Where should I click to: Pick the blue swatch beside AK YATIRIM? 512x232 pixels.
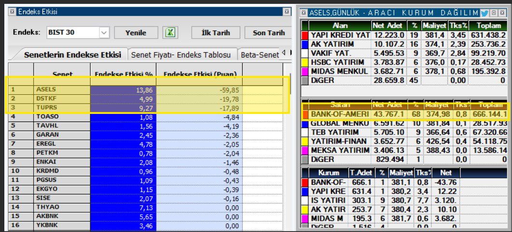pyautogui.click(x=305, y=44)
